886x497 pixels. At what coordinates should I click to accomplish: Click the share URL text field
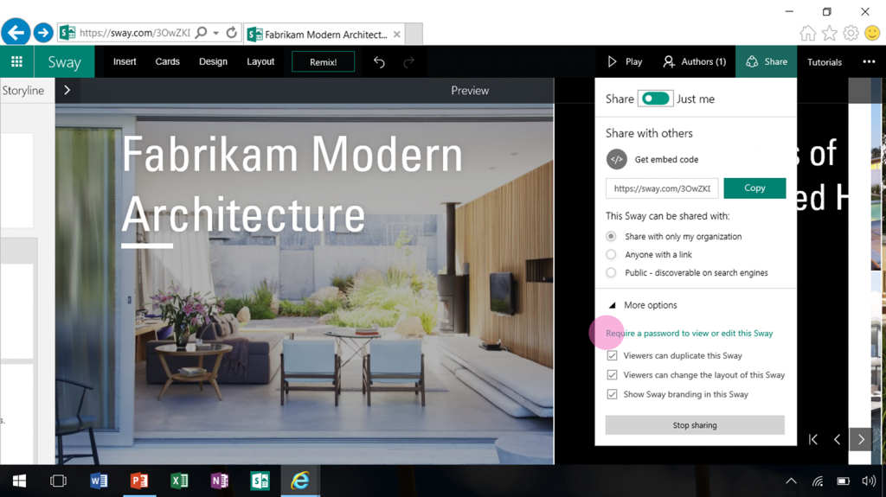click(662, 188)
